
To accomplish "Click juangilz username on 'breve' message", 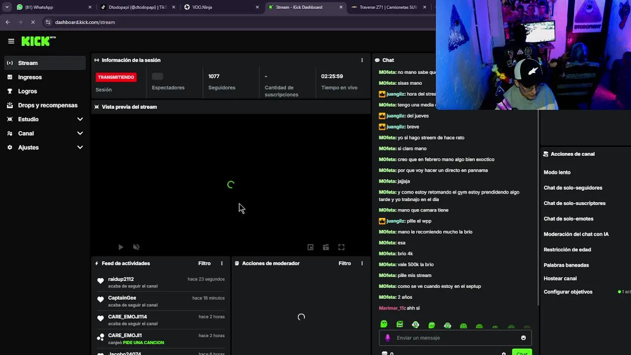I will point(396,127).
